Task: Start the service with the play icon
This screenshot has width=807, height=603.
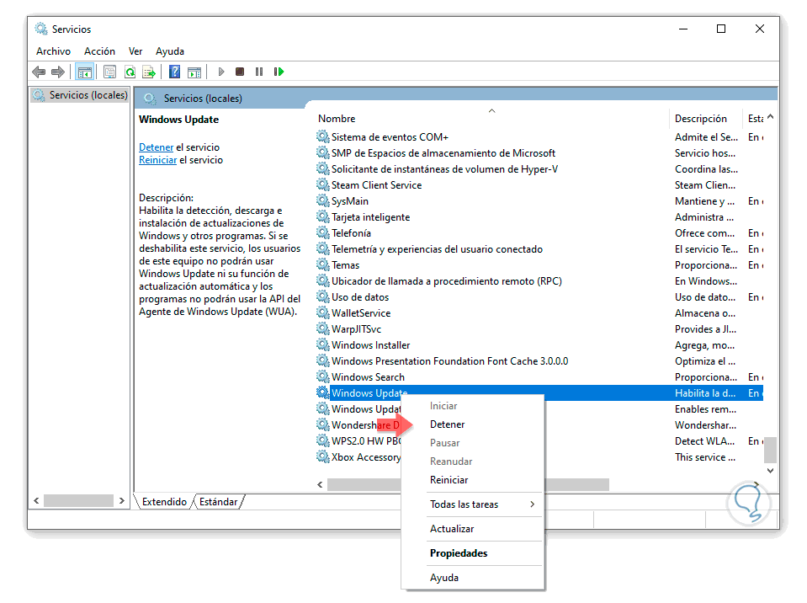Action: point(221,72)
